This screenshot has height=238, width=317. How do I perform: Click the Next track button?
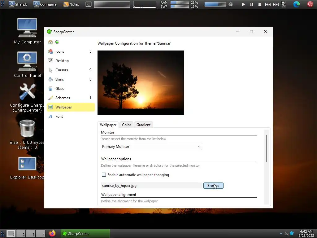pyautogui.click(x=276, y=4)
